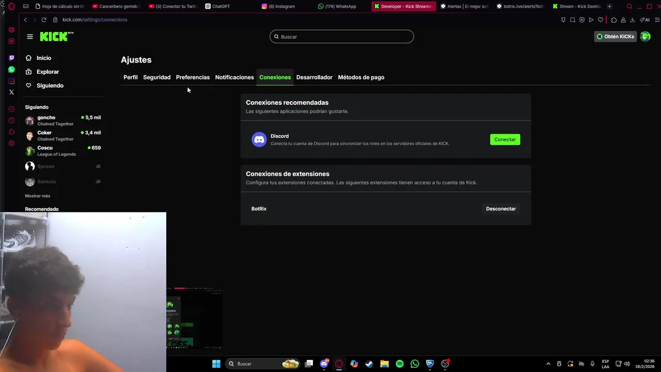Click the bookmark heart in address bar
This screenshot has width=661, height=372.
click(601, 20)
